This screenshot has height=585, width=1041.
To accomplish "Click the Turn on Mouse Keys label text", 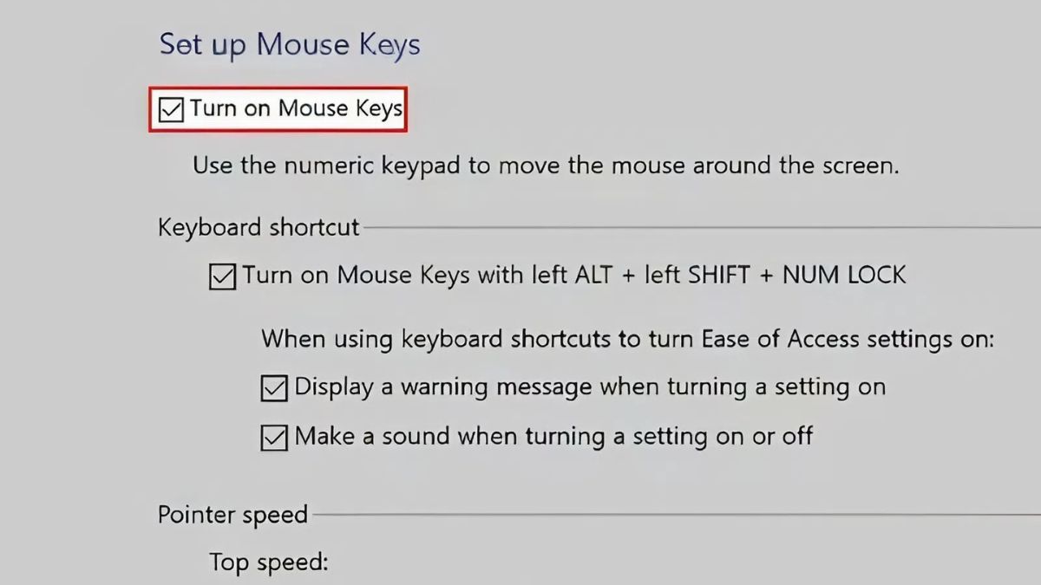I will 295,108.
